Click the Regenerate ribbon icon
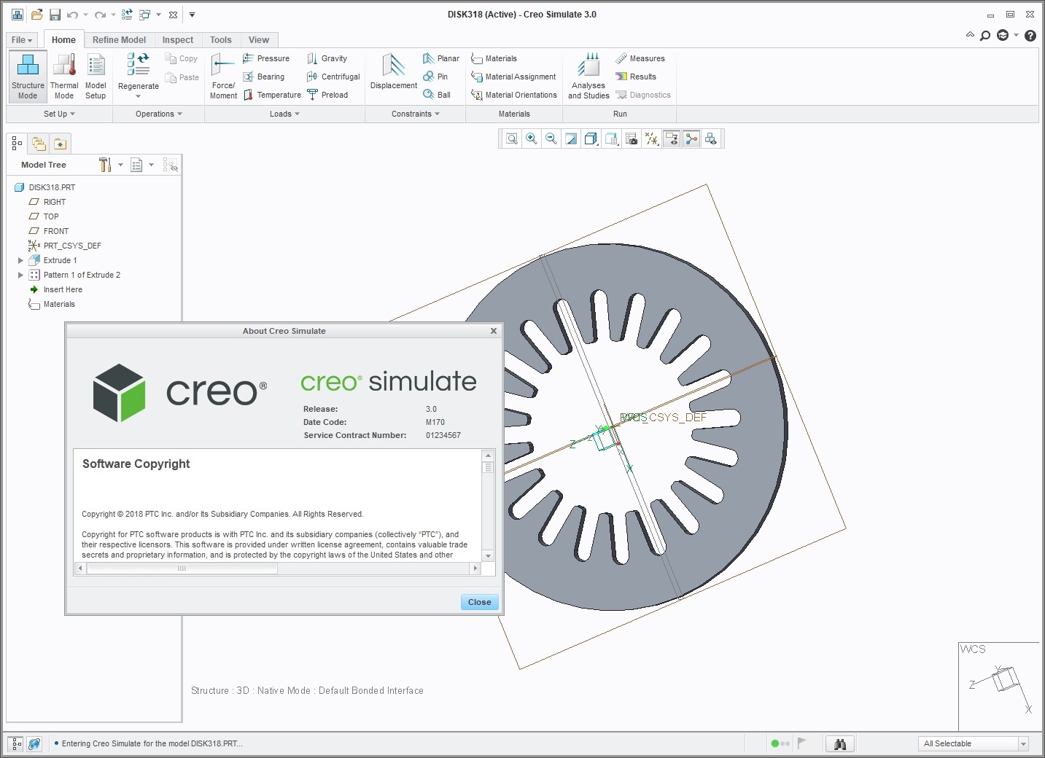Image resolution: width=1045 pixels, height=758 pixels. coord(138,65)
